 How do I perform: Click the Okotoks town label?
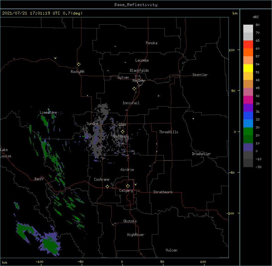(x=130, y=221)
